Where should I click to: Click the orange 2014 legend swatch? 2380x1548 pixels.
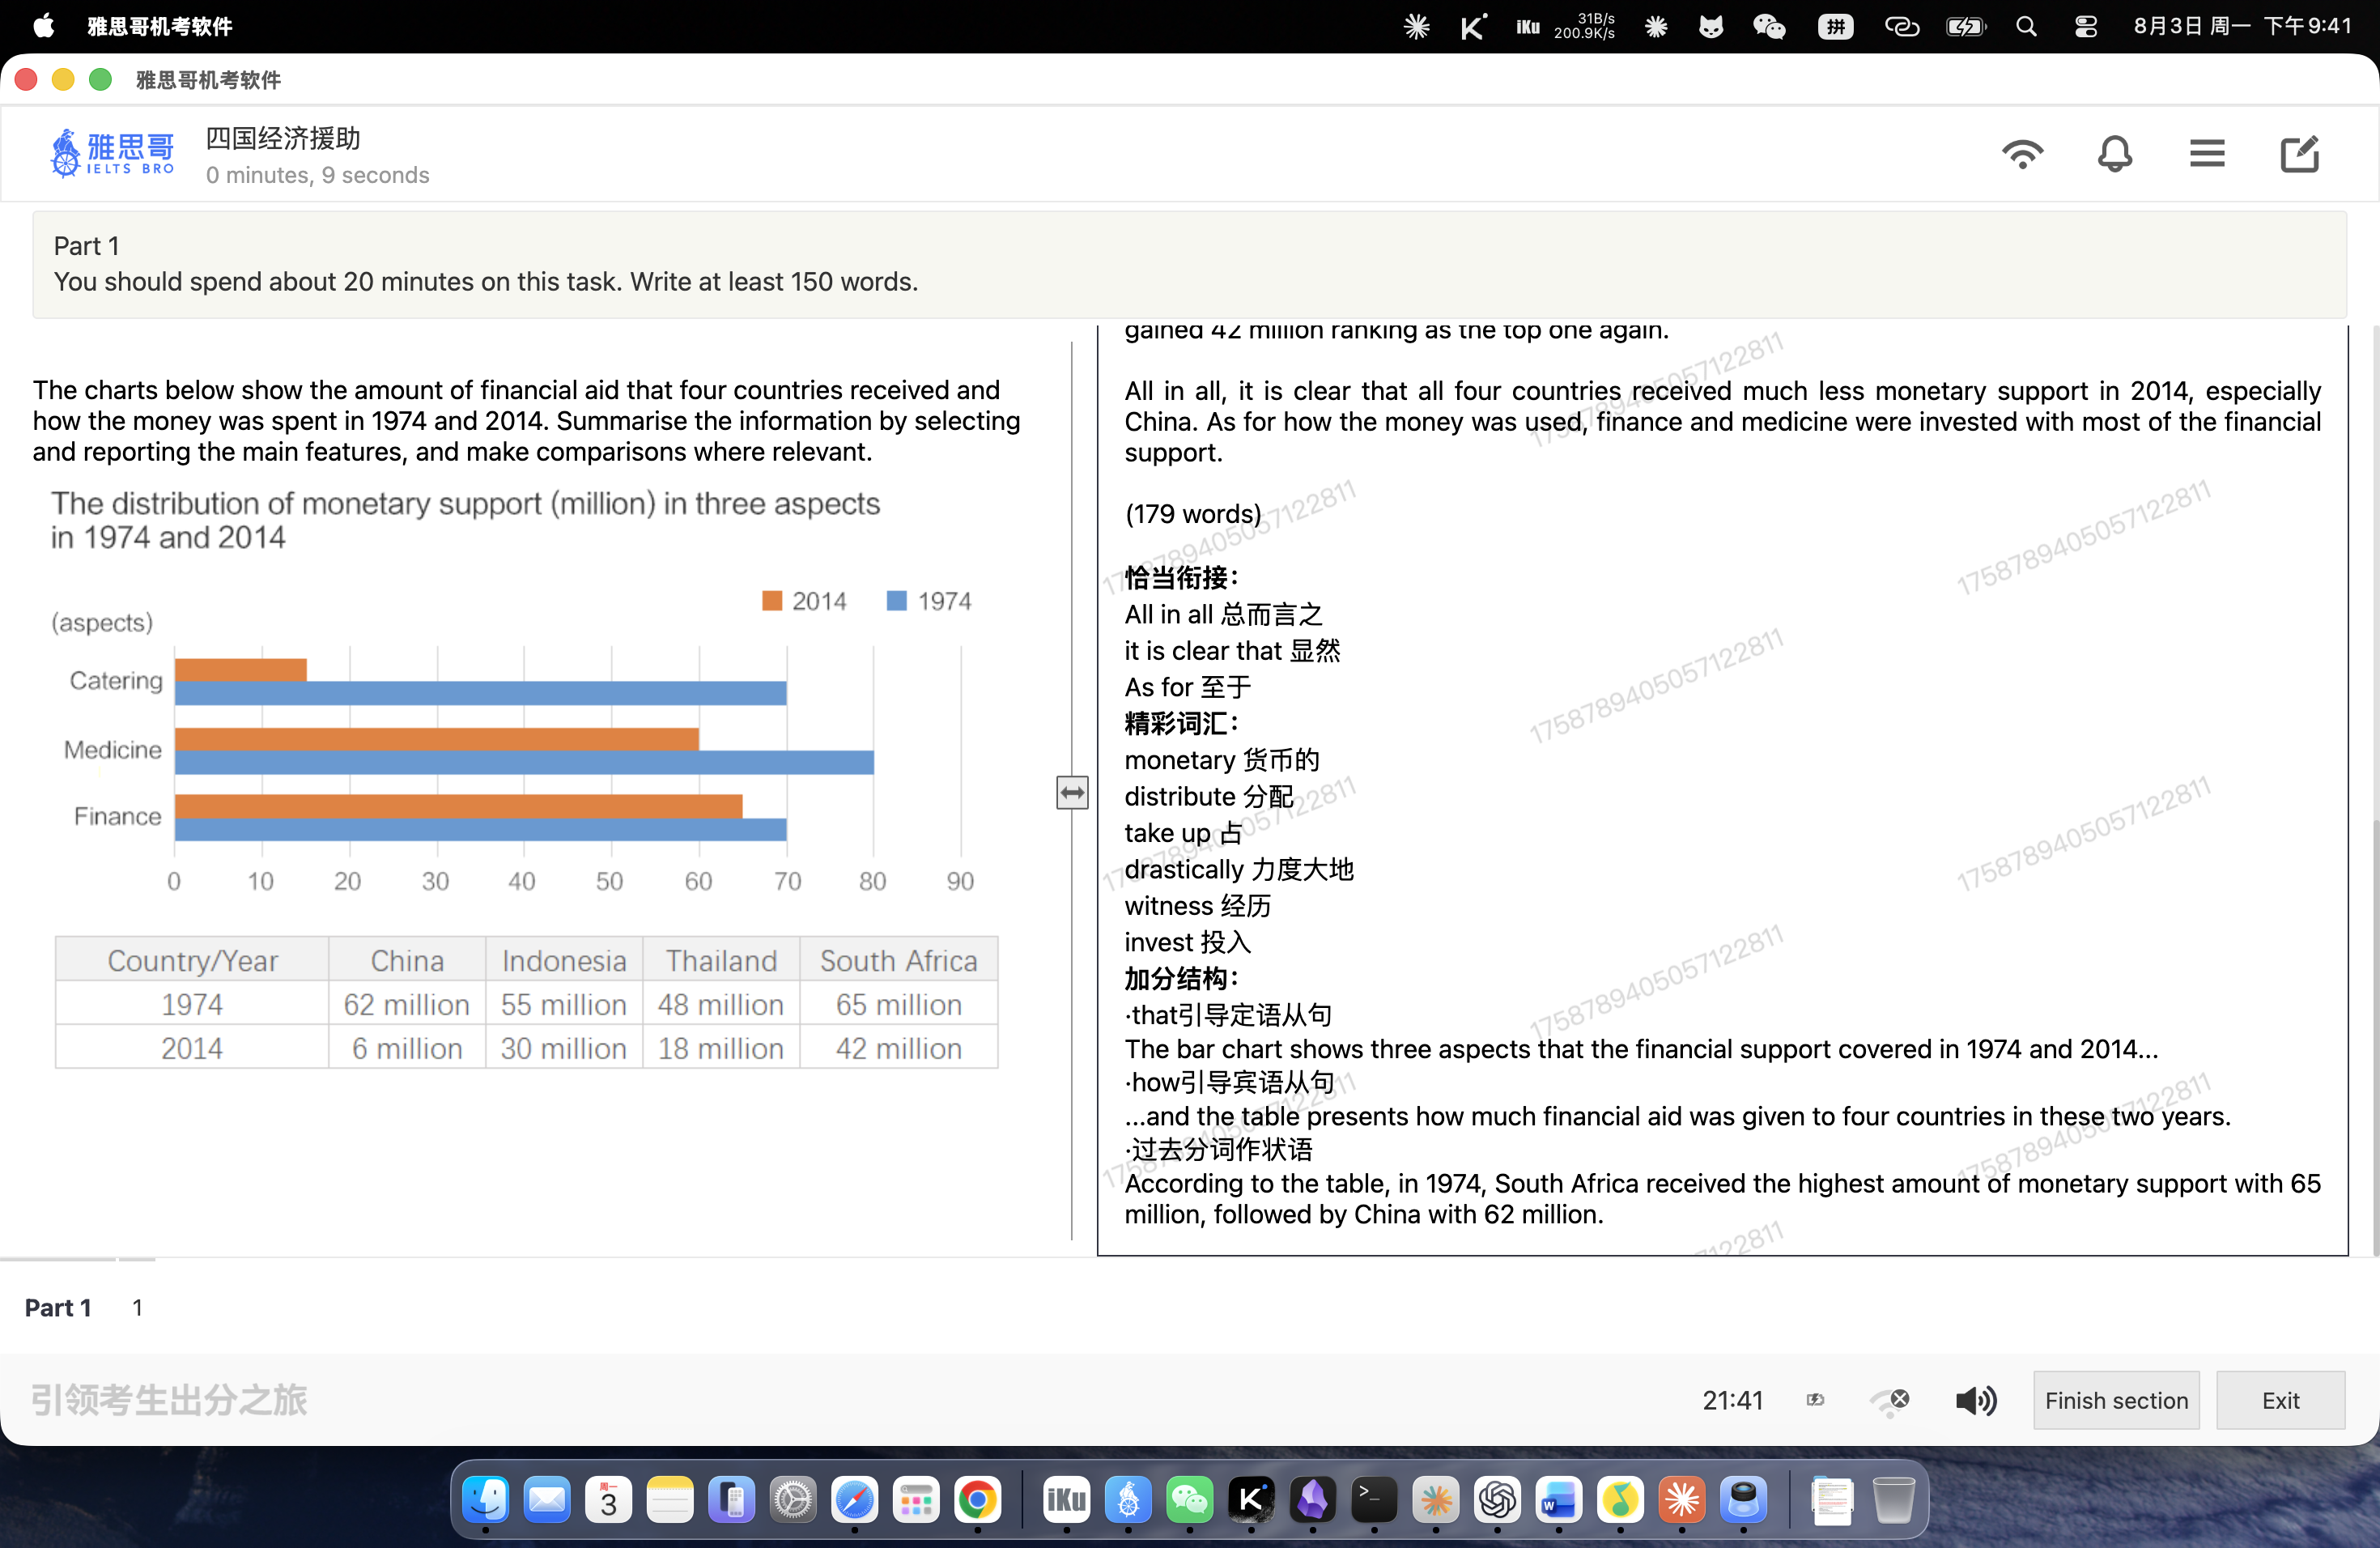click(771, 601)
